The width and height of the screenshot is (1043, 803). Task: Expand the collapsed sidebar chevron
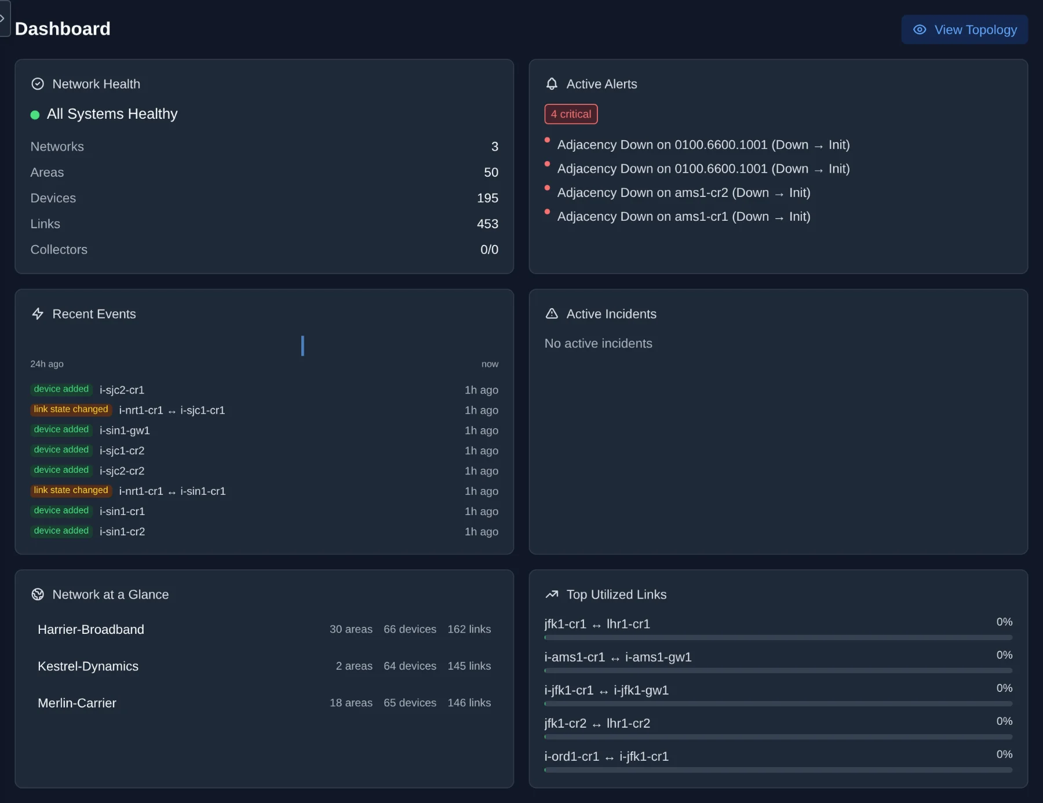tap(3, 19)
